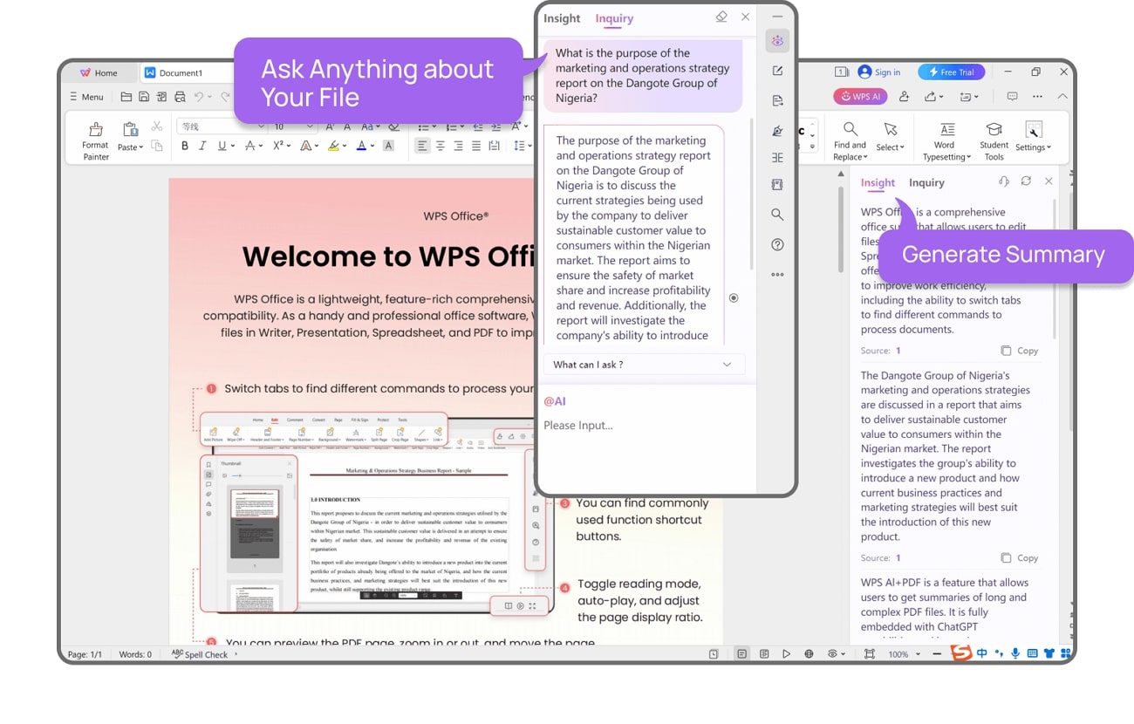Image resolution: width=1134 pixels, height=724 pixels.
Task: Click the edit pencil icon in floating sidebar
Action: [x=777, y=71]
